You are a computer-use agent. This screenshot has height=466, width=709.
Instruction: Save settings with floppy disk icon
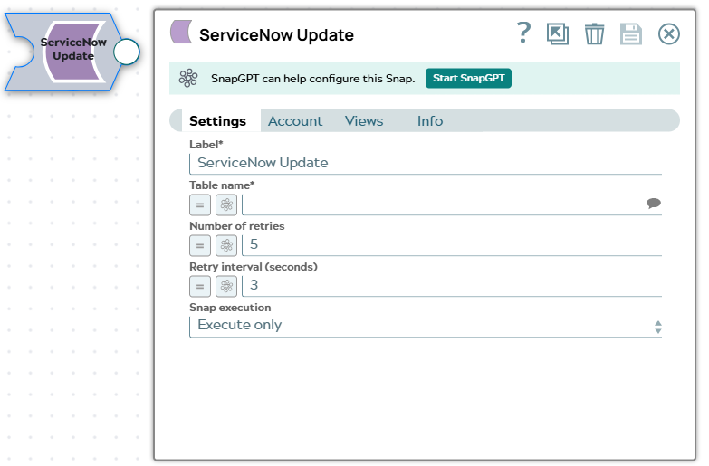pyautogui.click(x=631, y=33)
